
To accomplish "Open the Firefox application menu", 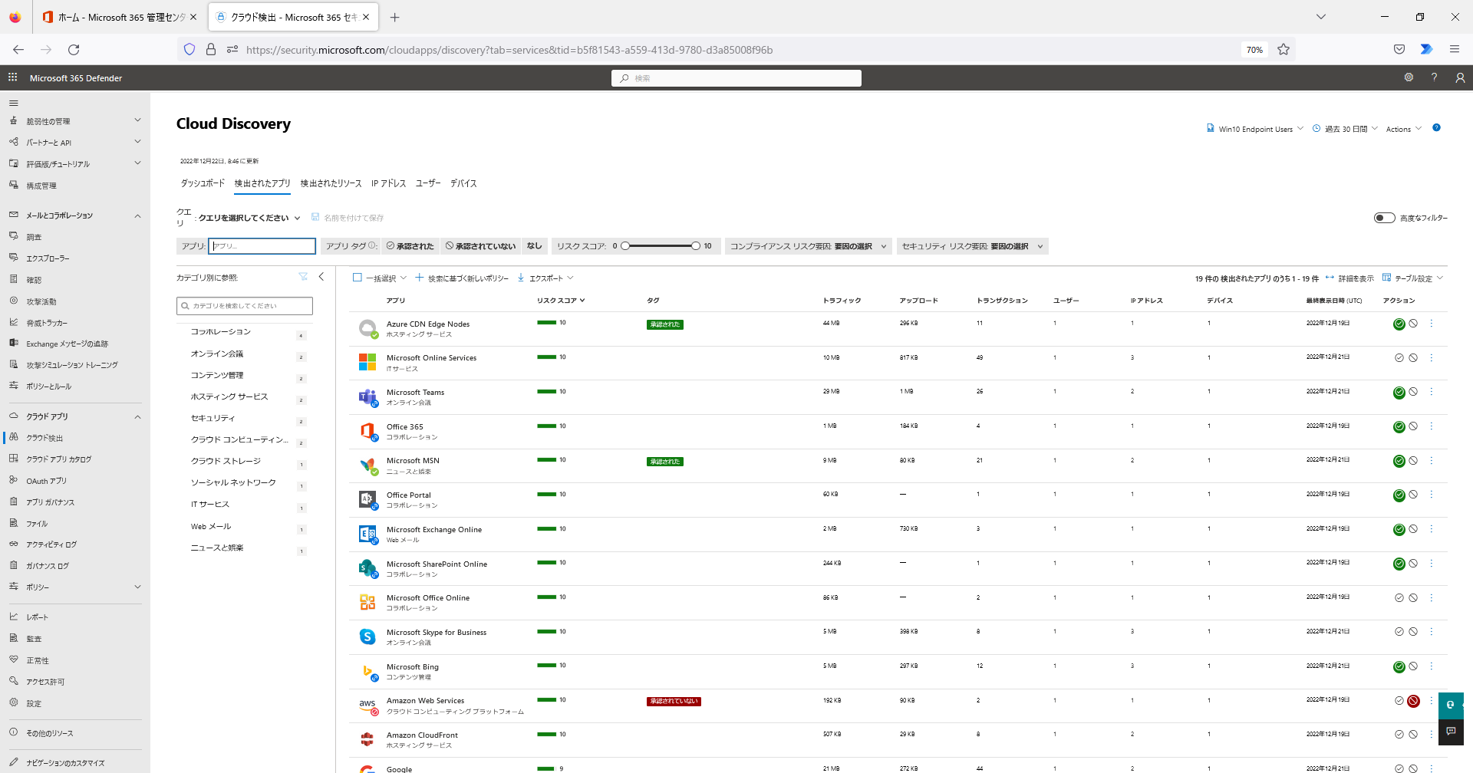I will tap(1454, 50).
